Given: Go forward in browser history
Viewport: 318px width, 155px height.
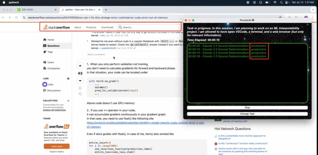Looking at the screenshot, I should 9,18.
